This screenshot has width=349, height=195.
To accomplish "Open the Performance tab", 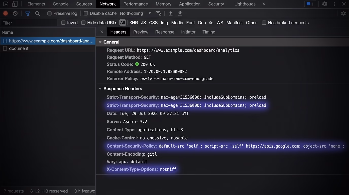I will point(135,4).
